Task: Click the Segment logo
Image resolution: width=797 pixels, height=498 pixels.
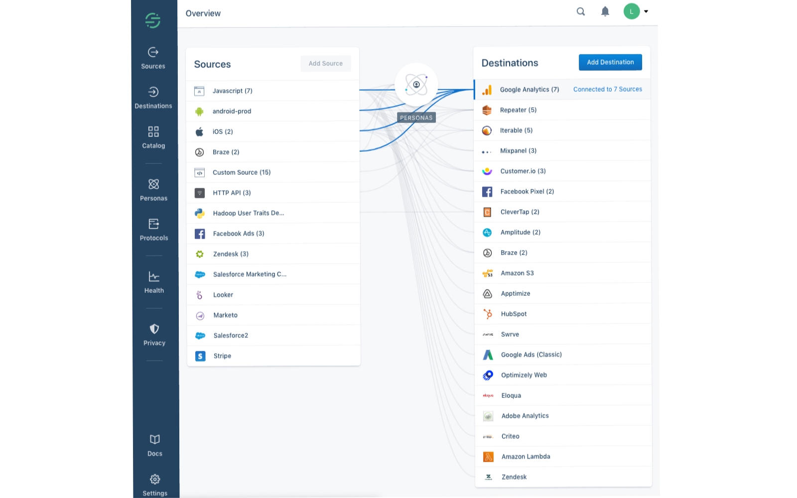Action: [x=152, y=20]
